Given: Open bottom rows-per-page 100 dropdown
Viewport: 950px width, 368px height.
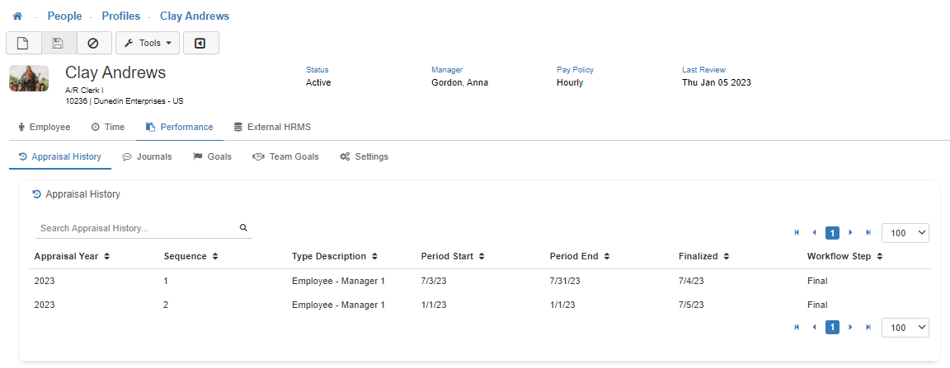Looking at the screenshot, I should pyautogui.click(x=905, y=328).
